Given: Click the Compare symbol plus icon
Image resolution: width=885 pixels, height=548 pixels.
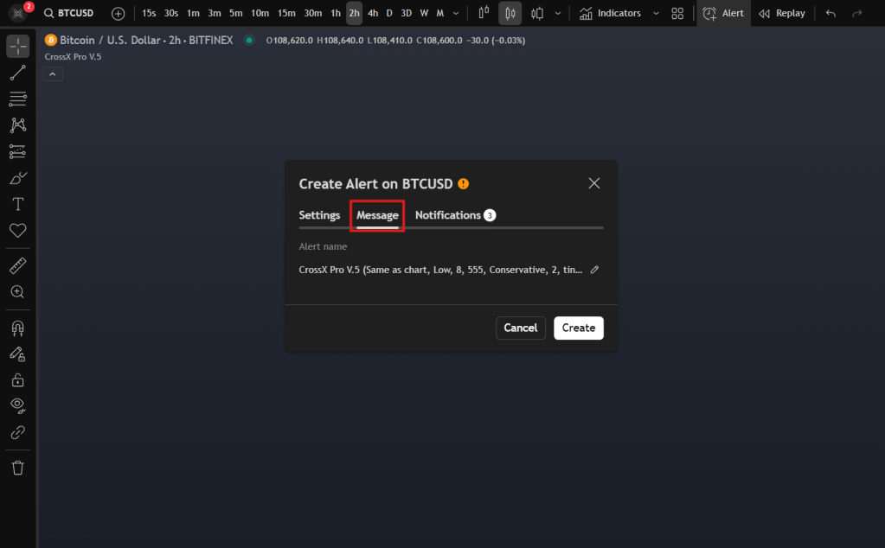Looking at the screenshot, I should (x=119, y=14).
